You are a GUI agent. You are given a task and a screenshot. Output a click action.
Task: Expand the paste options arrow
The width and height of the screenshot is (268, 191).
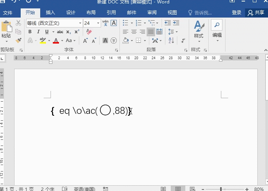[7, 41]
